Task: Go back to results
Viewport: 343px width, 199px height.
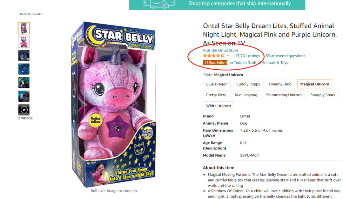Action: point(30,14)
